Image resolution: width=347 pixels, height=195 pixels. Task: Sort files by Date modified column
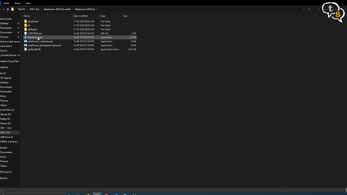(80, 16)
